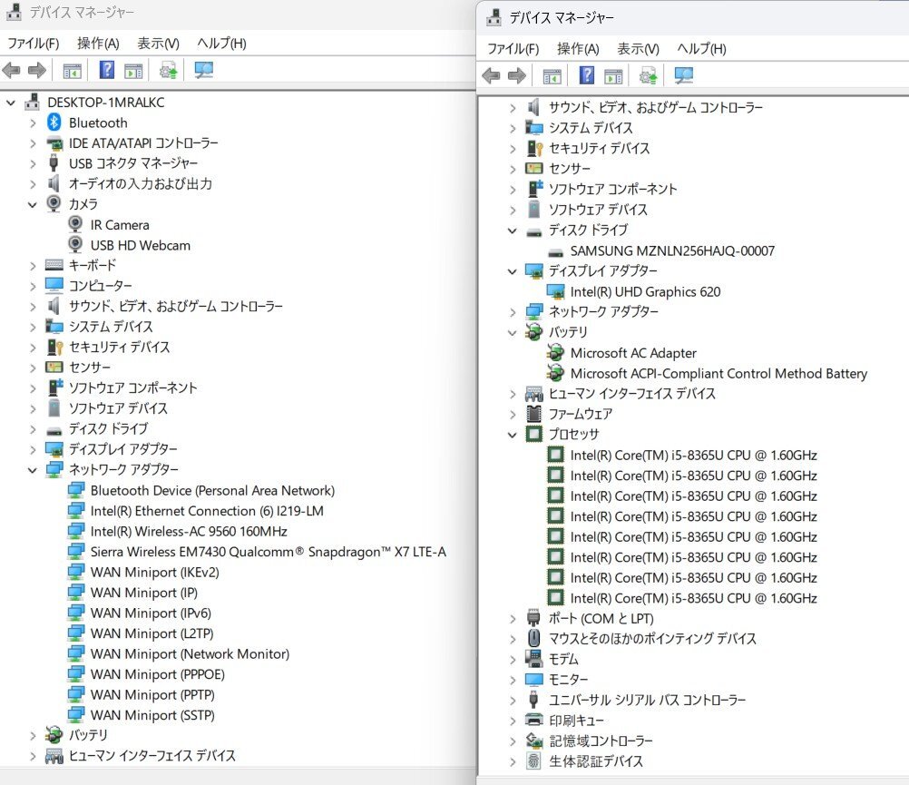
Task: Click scan for hardware changes icon in left toolbar
Action: click(x=204, y=70)
